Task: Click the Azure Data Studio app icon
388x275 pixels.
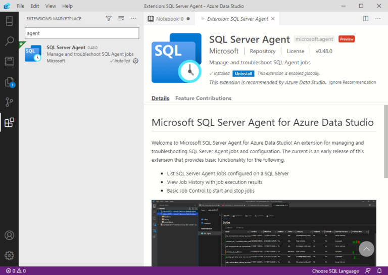Action: coord(7,6)
